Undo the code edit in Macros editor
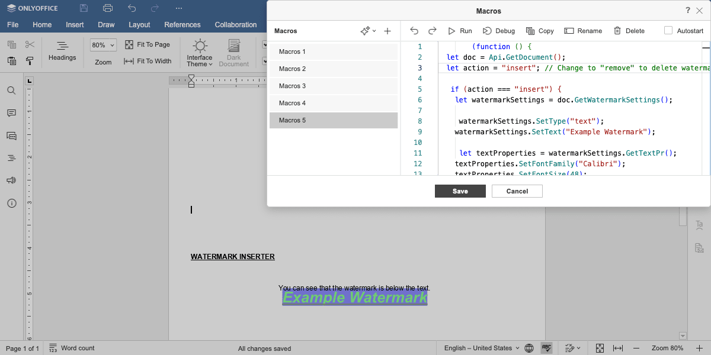Viewport: 711px width, 355px height. (414, 31)
